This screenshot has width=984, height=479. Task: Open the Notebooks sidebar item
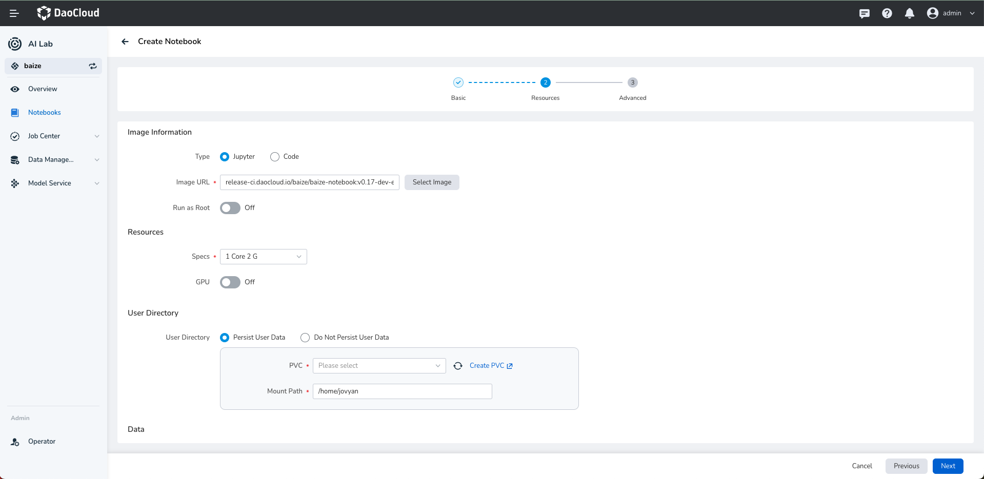(x=44, y=113)
